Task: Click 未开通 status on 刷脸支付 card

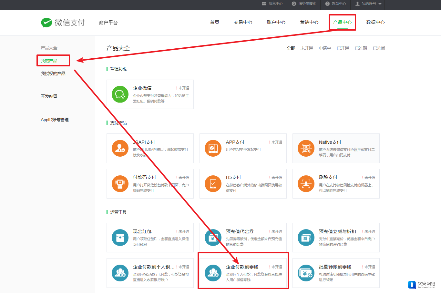Action: click(369, 178)
